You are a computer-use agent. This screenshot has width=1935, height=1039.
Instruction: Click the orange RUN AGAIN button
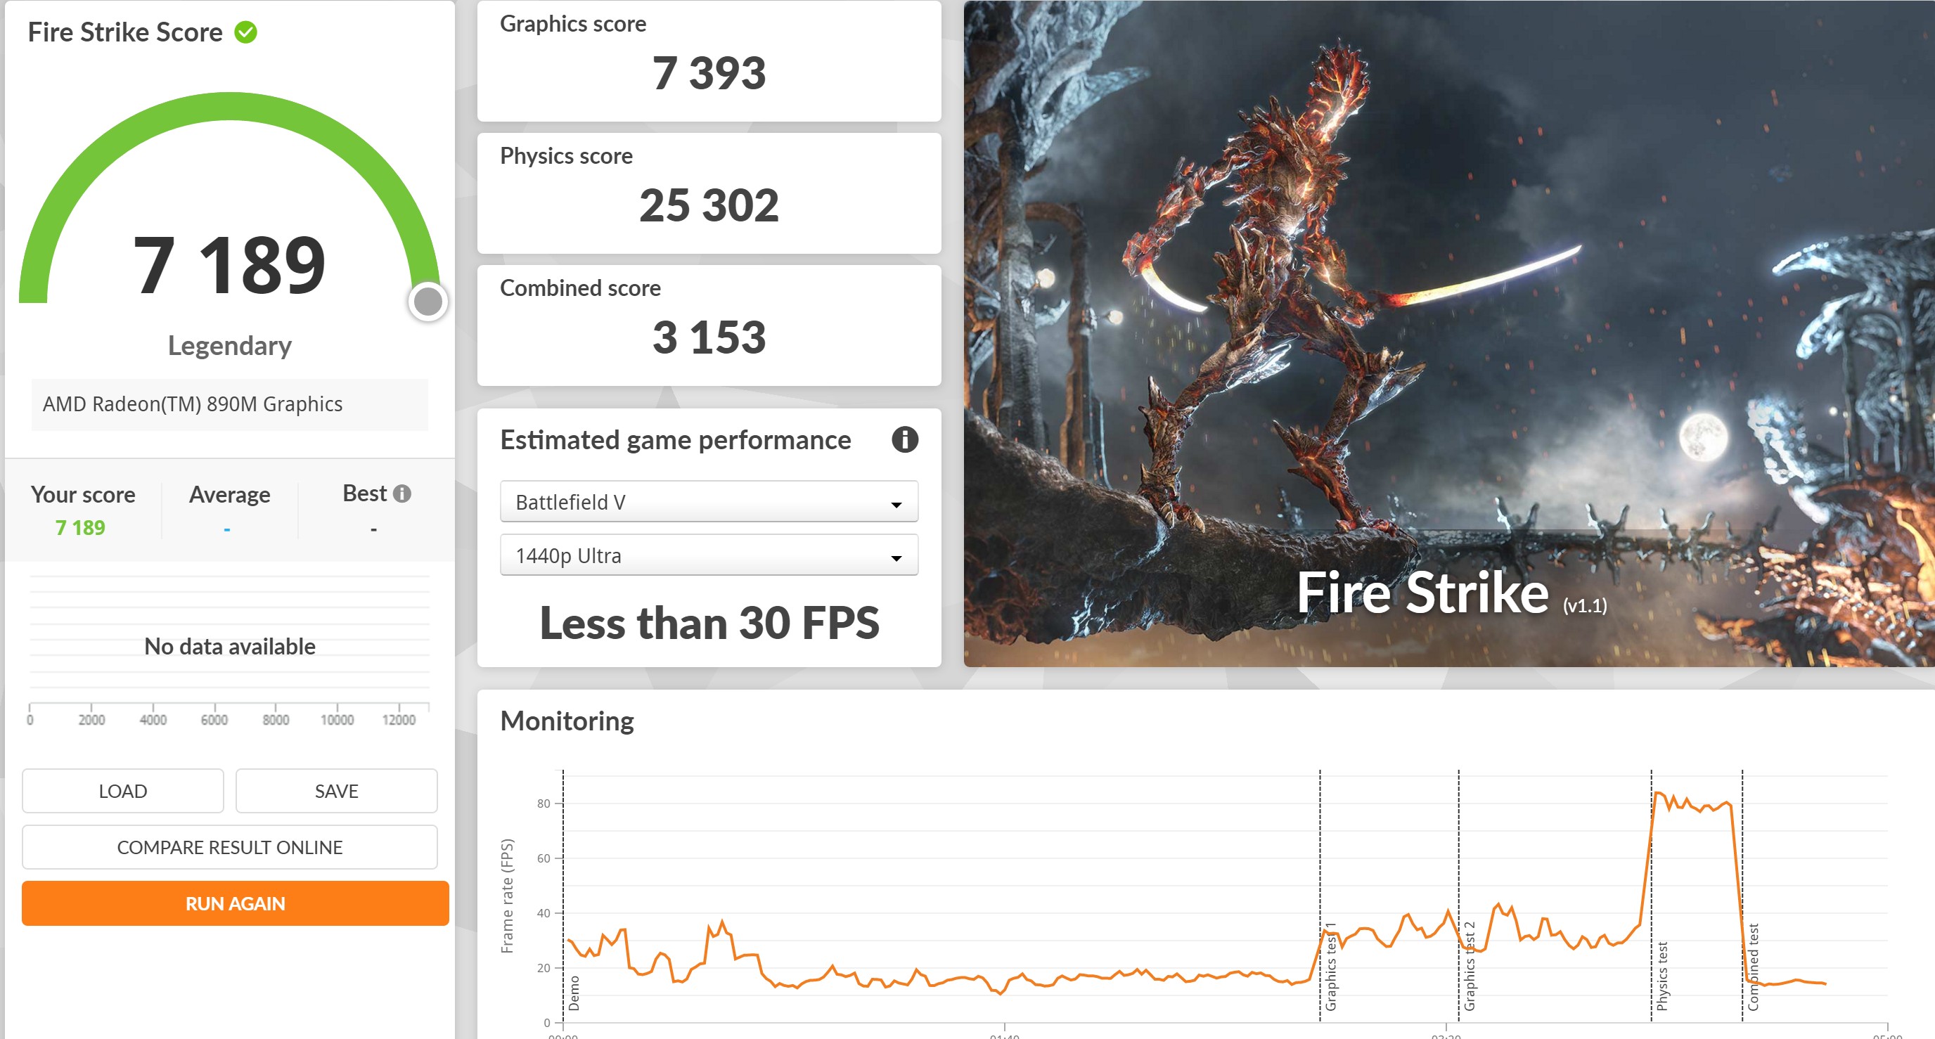click(x=235, y=903)
